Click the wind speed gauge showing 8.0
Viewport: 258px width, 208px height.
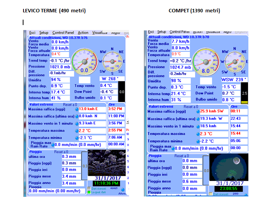pos(205,61)
